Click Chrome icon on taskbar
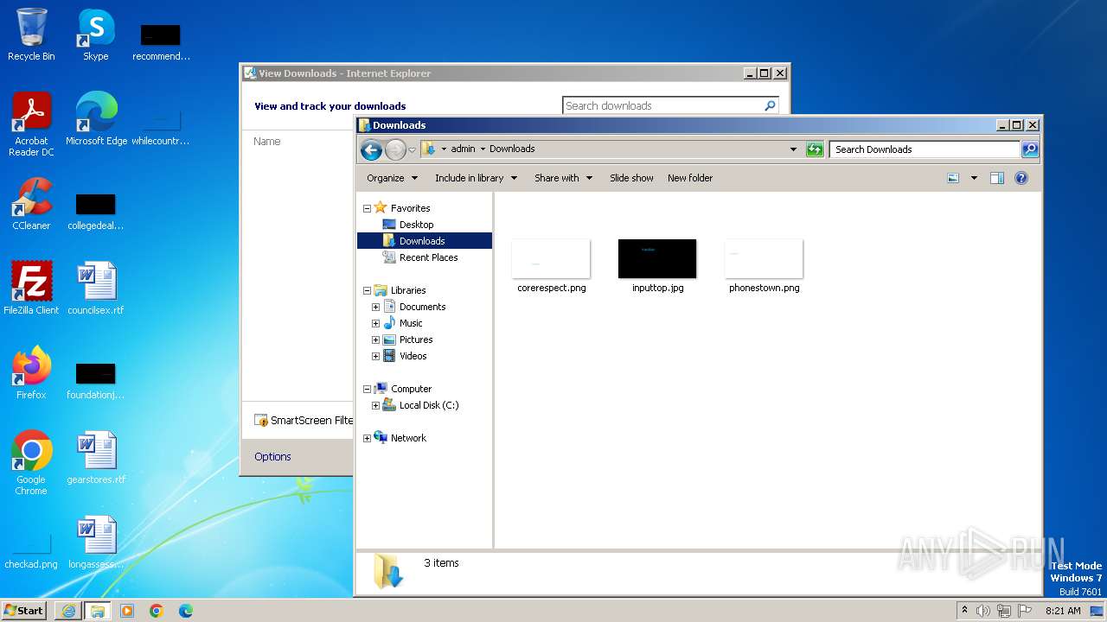The height and width of the screenshot is (622, 1107). (x=157, y=611)
